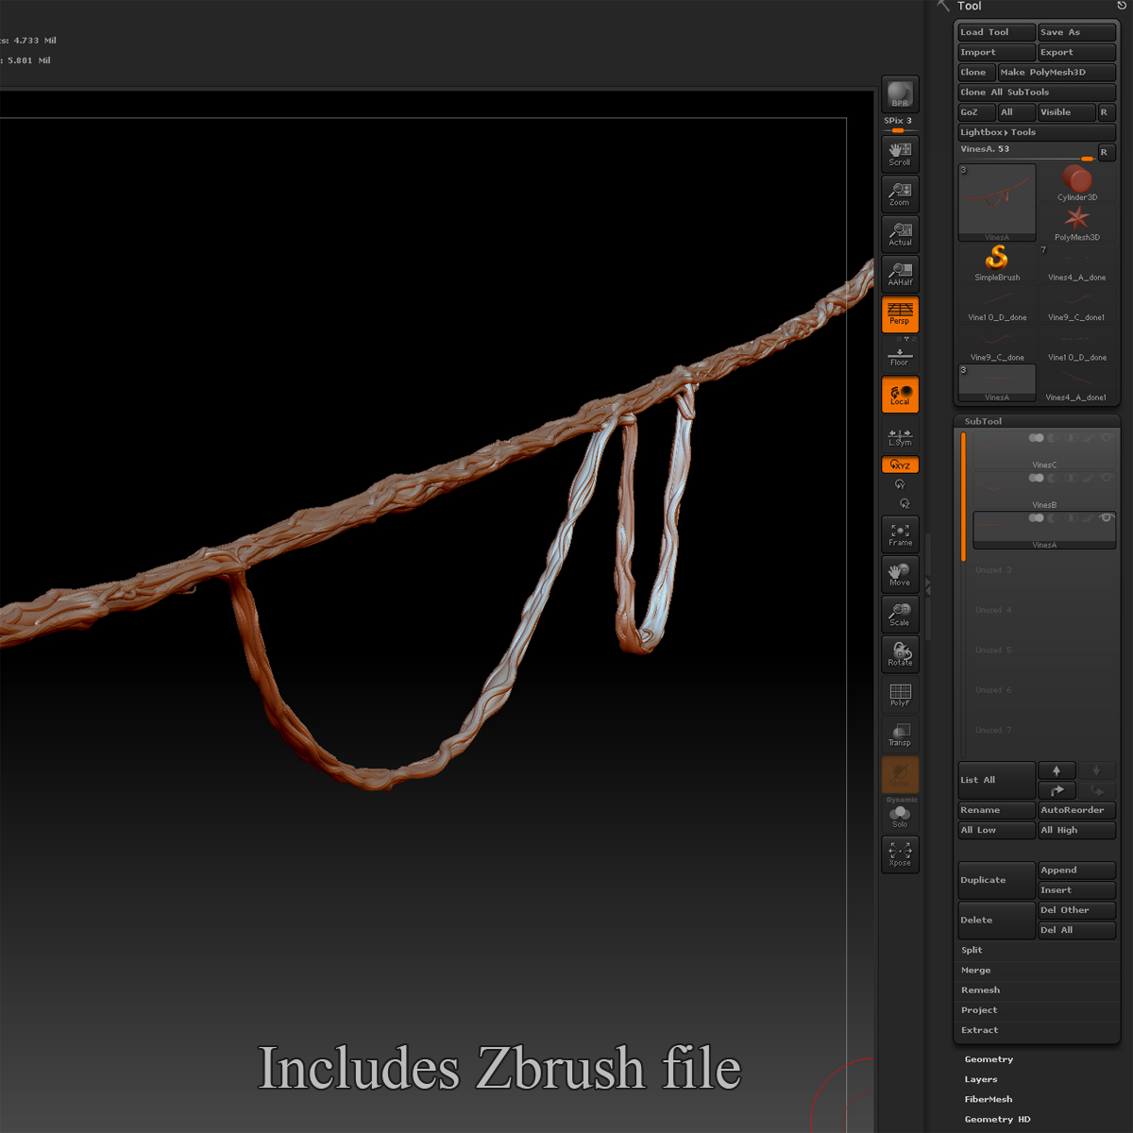Enable L.Sym local symmetry

click(900, 437)
